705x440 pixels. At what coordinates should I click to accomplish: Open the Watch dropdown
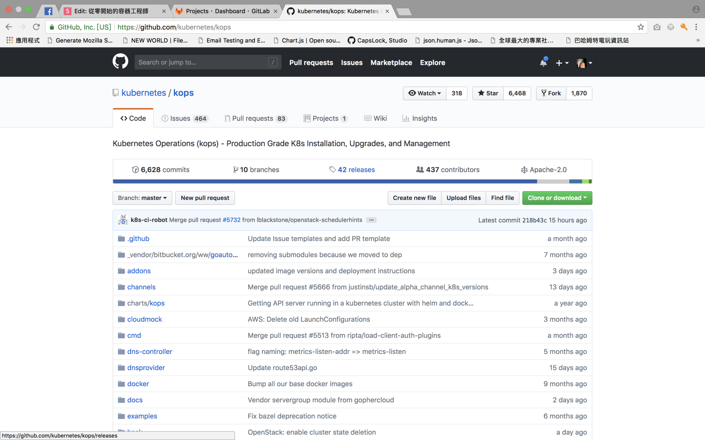pyautogui.click(x=424, y=93)
